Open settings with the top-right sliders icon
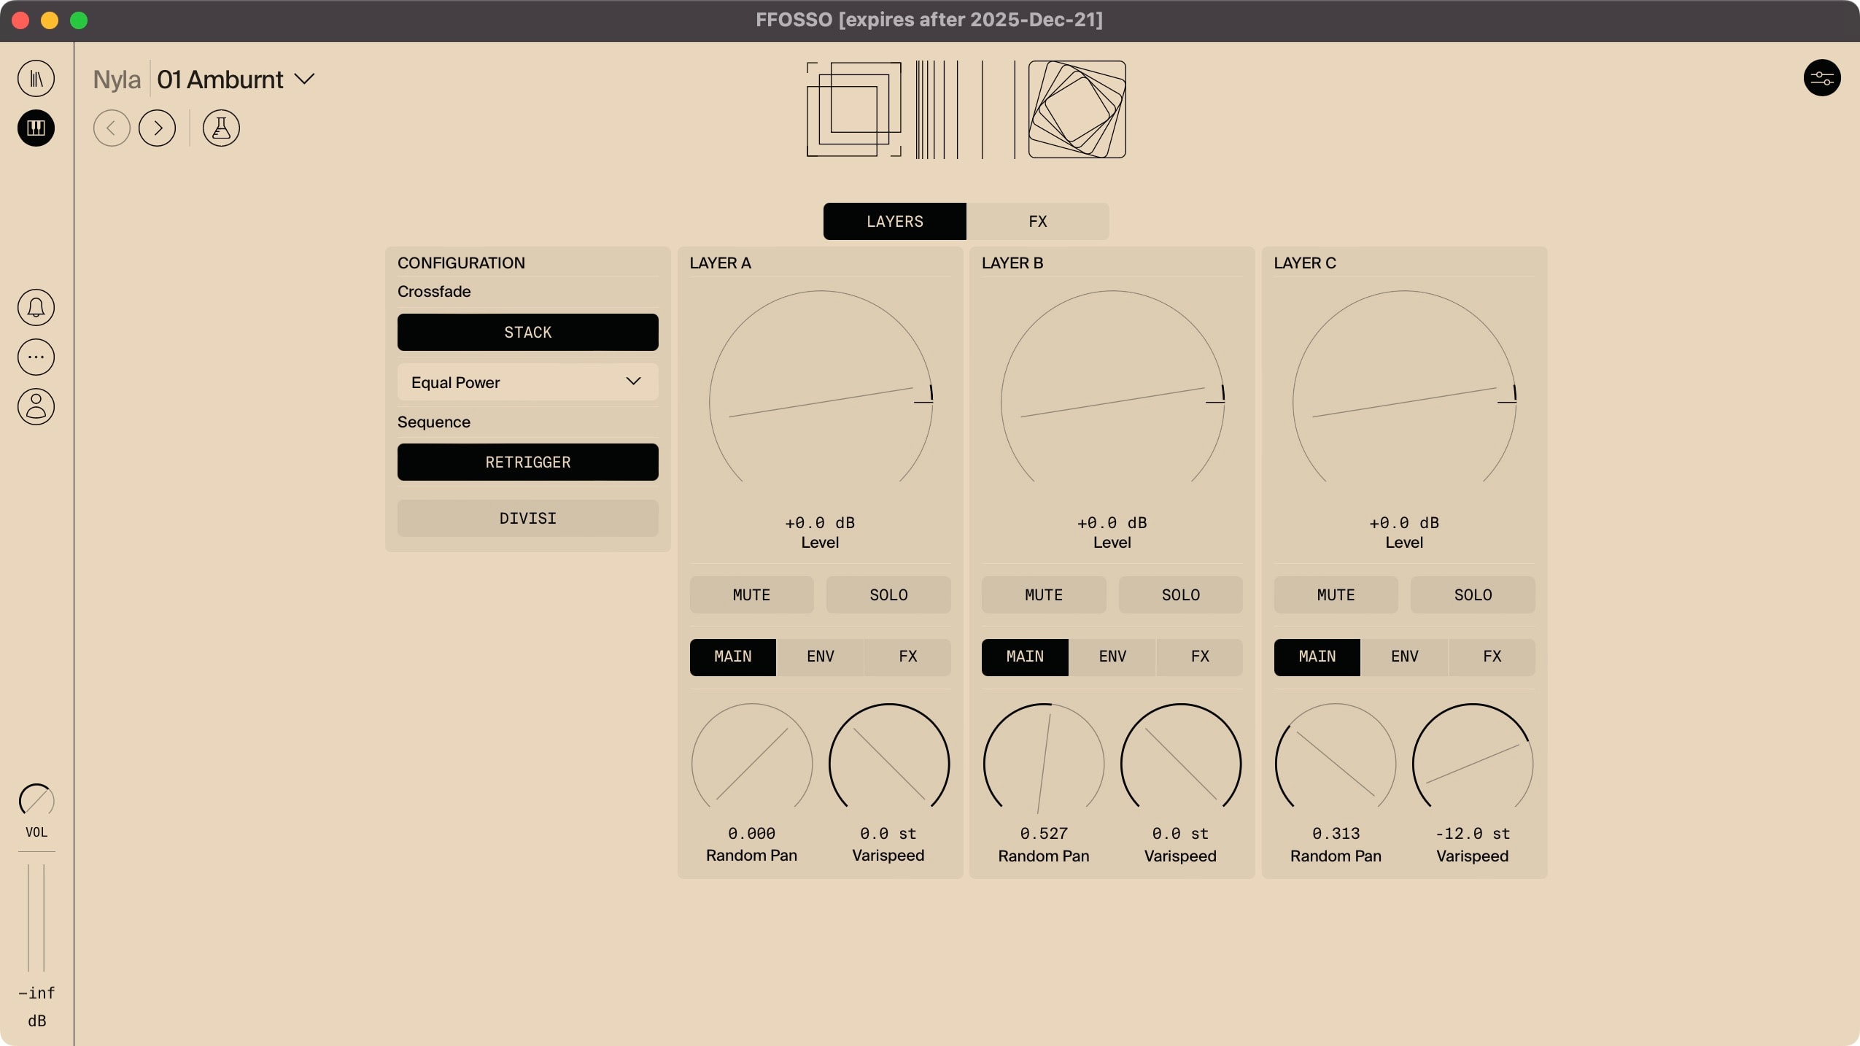Image resolution: width=1860 pixels, height=1046 pixels. coord(1822,78)
